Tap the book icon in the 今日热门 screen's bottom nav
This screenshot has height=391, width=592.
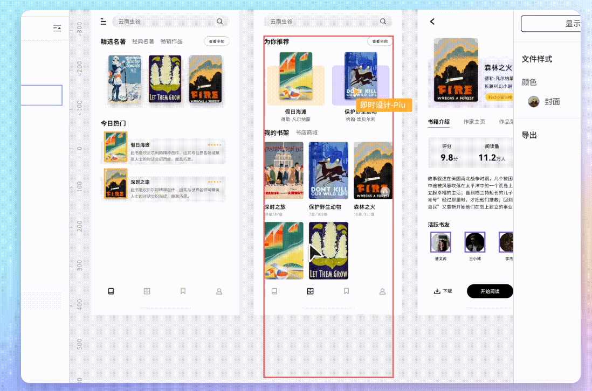[111, 291]
